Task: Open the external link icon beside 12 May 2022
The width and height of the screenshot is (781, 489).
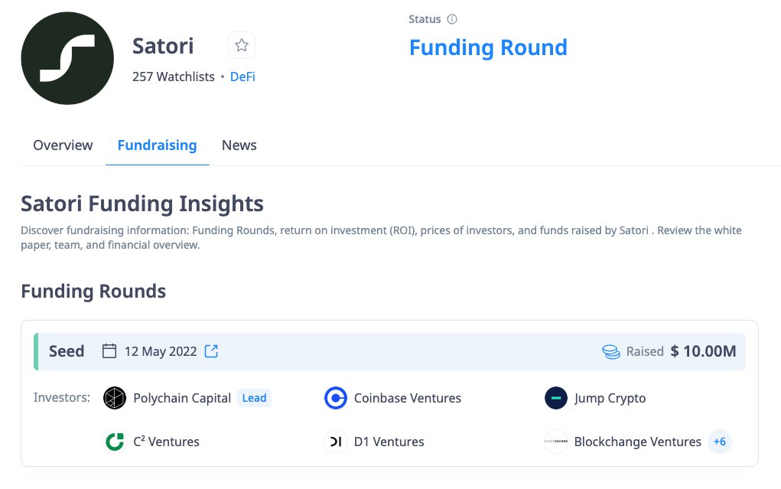Action: [211, 351]
